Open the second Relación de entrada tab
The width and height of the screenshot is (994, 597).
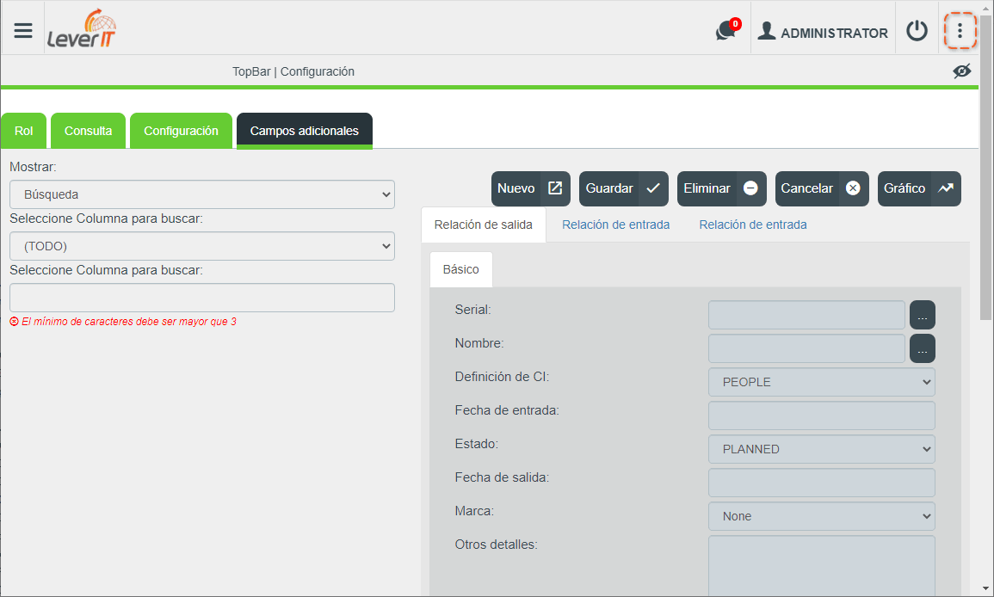coord(753,225)
